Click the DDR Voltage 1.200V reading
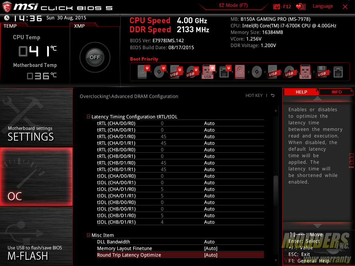The width and height of the screenshot is (355, 266). (253, 45)
